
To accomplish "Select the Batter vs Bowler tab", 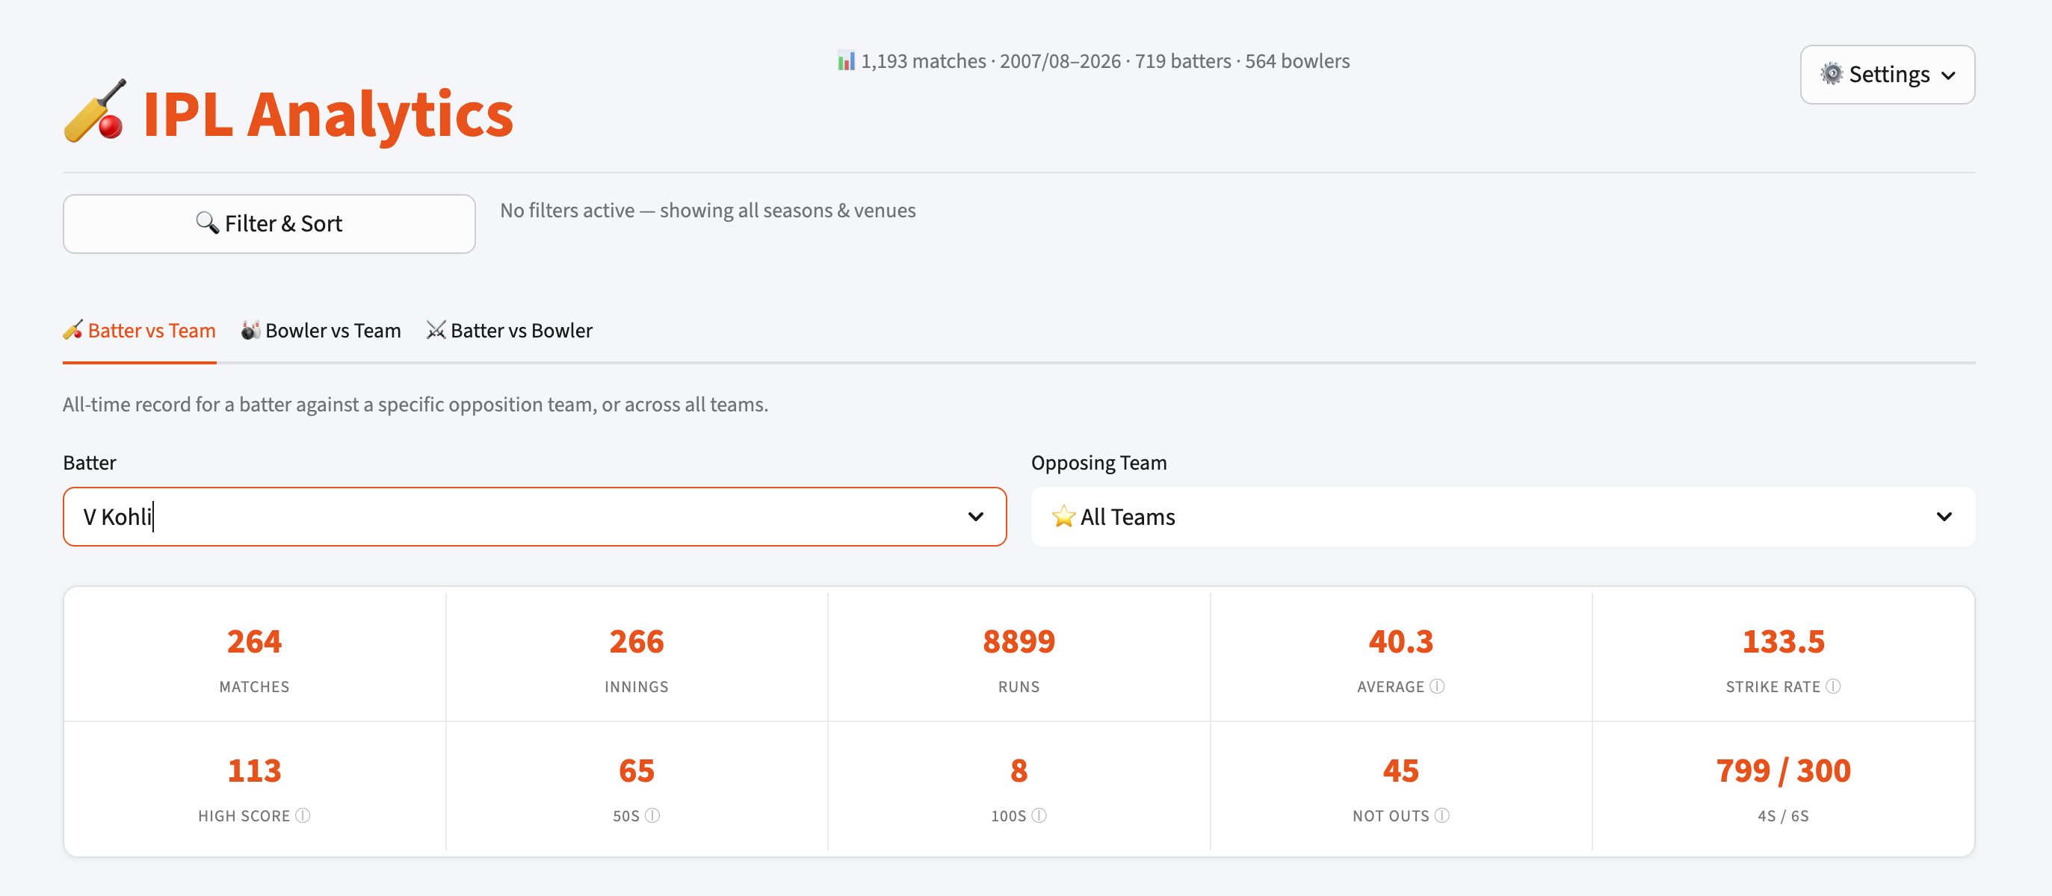I will [510, 329].
